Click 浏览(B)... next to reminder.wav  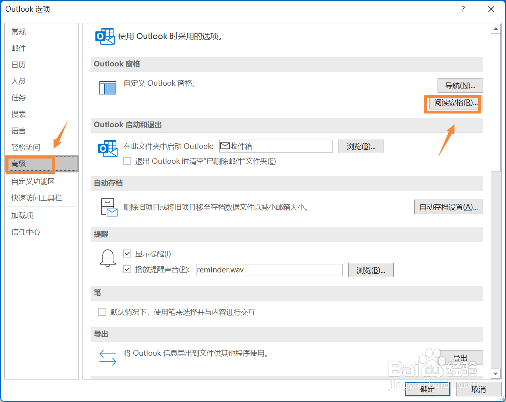click(371, 270)
